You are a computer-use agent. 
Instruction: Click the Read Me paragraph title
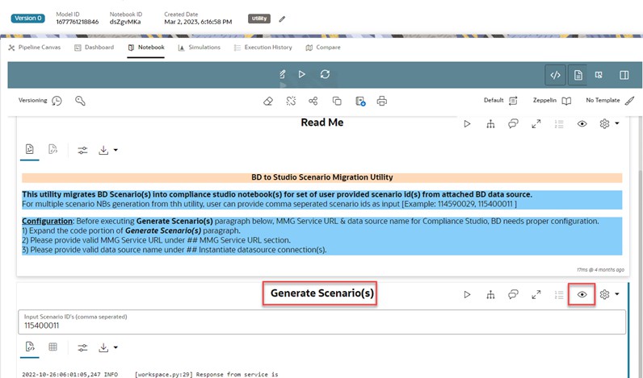(x=322, y=123)
